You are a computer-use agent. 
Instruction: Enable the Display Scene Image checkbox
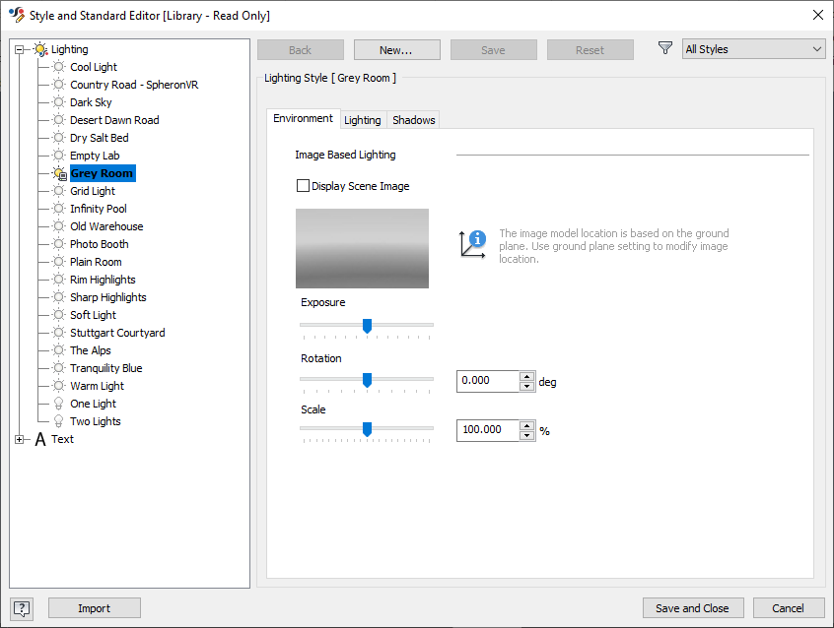pos(302,185)
